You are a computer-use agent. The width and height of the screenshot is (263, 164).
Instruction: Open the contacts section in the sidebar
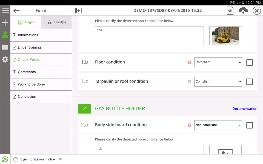(5, 35)
